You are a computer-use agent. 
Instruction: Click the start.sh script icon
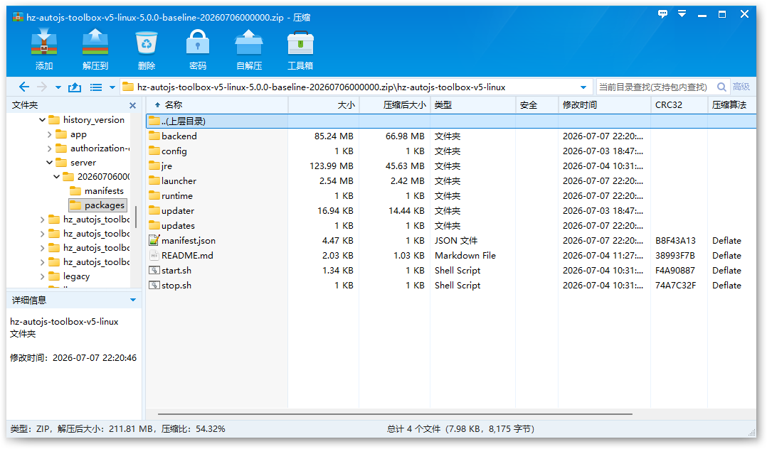[154, 270]
